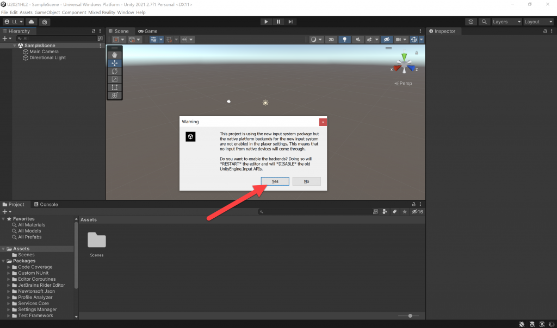This screenshot has width=557, height=328.
Task: Open tool handle rotation dropdown
Action: [x=135, y=39]
